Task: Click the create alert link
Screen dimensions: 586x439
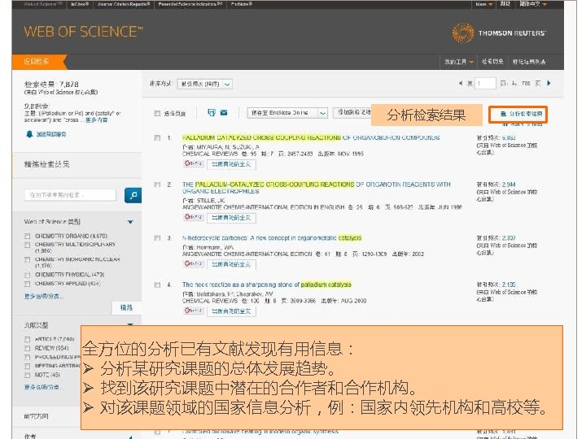Action: point(50,134)
